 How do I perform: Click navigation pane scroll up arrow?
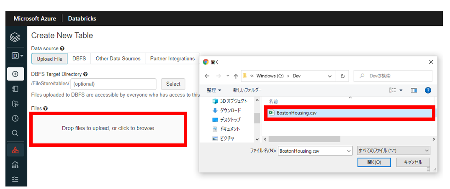257,101
